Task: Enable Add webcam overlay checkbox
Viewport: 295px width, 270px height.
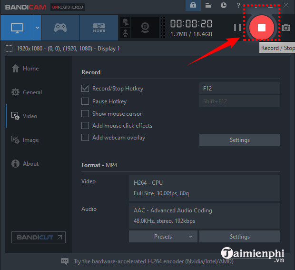Action: [x=85, y=138]
